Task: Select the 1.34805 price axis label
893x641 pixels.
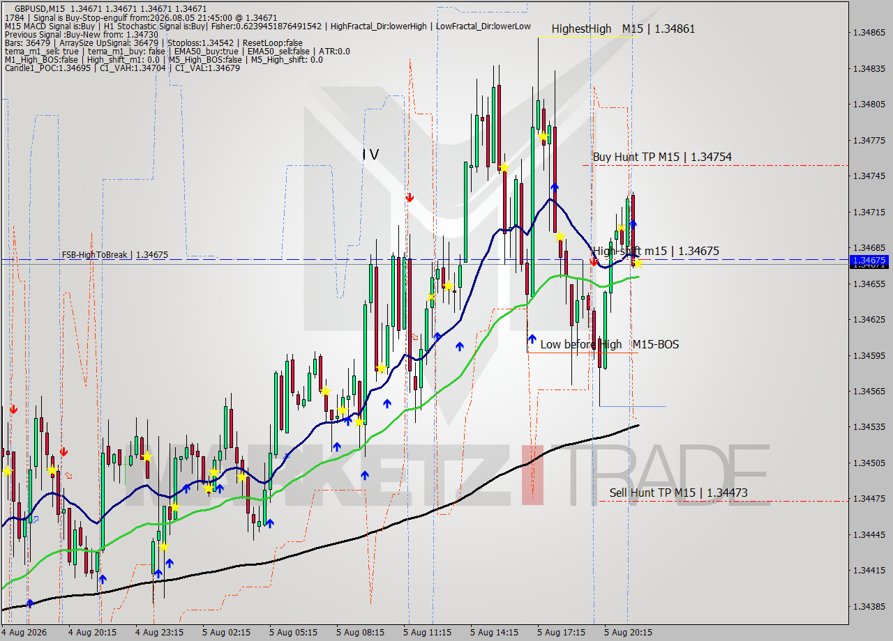Action: click(869, 104)
